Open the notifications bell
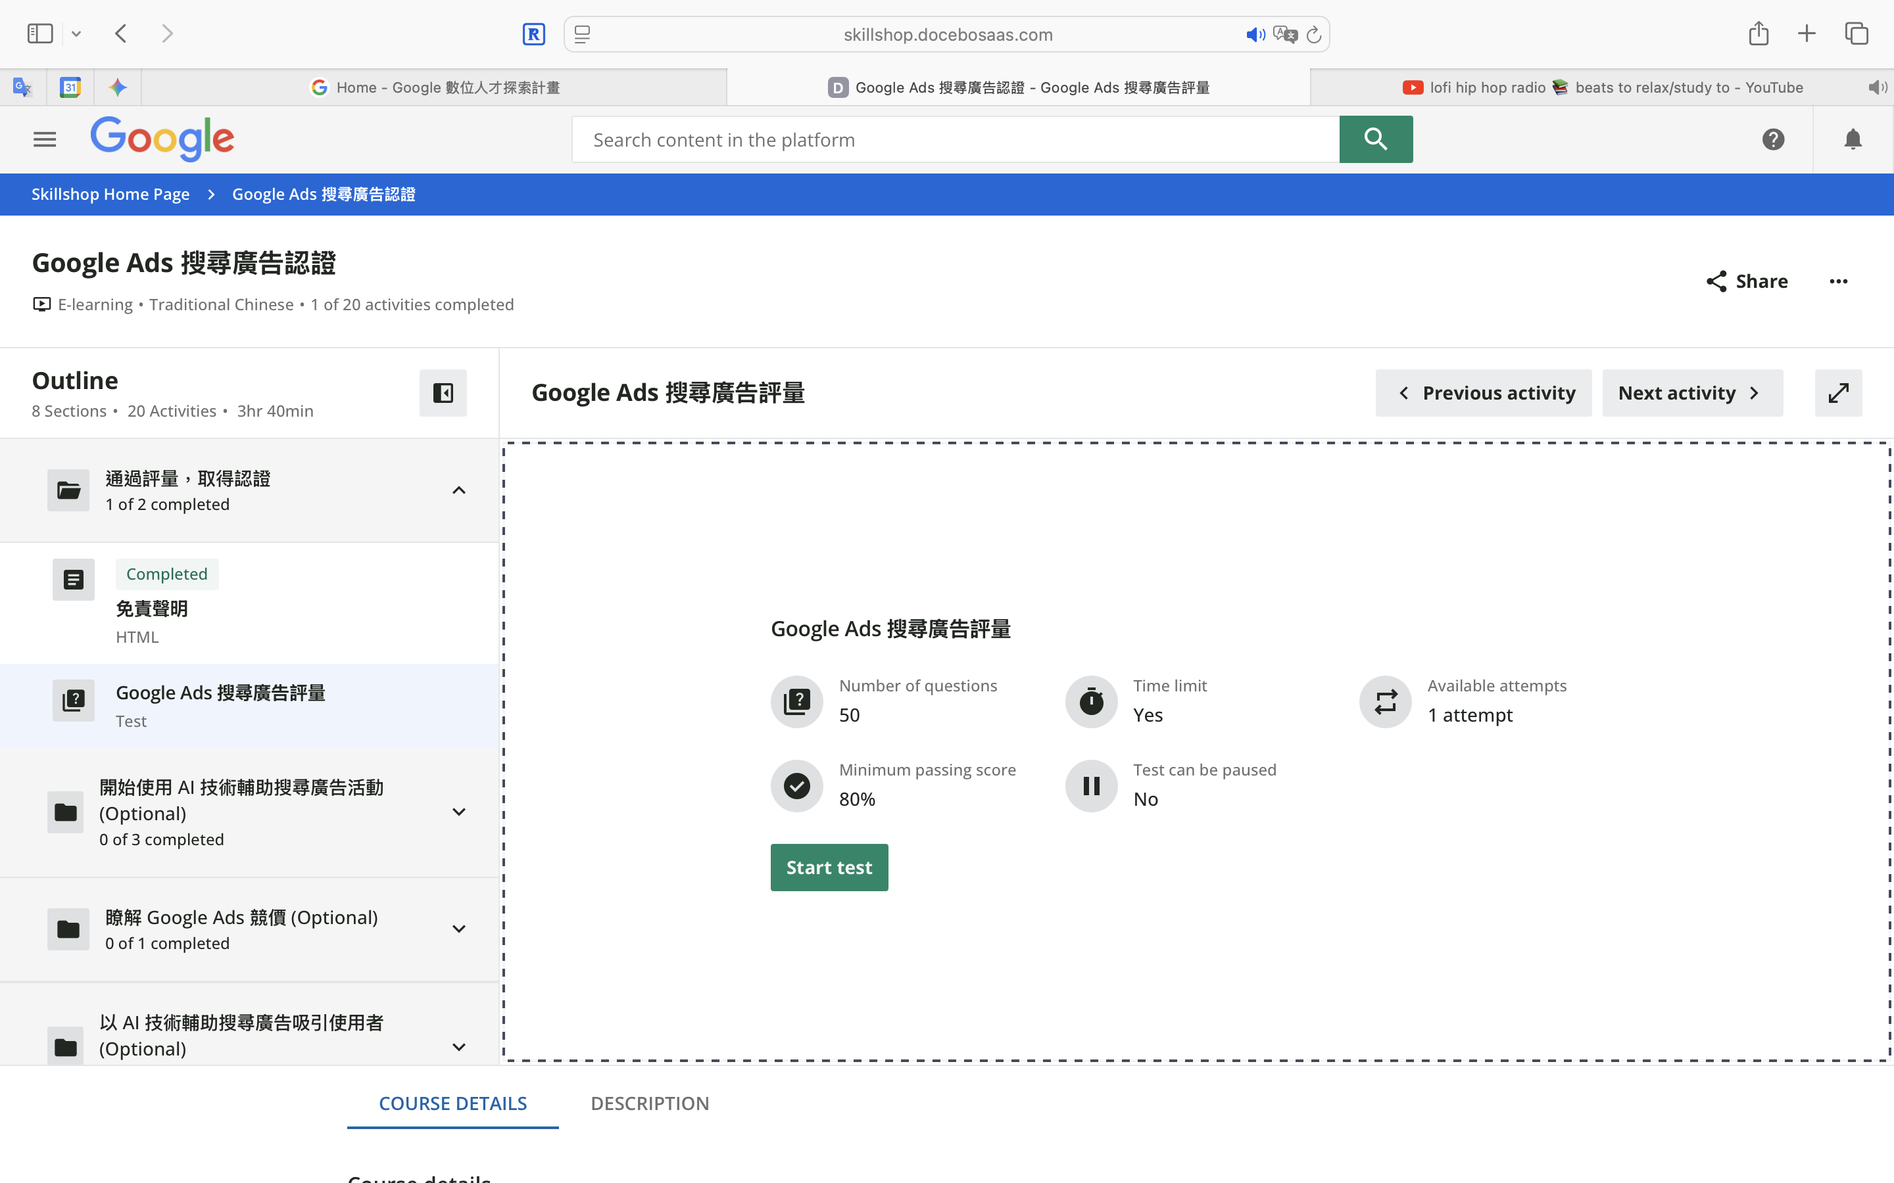Screen dimensions: 1894x1183 (x=1853, y=139)
